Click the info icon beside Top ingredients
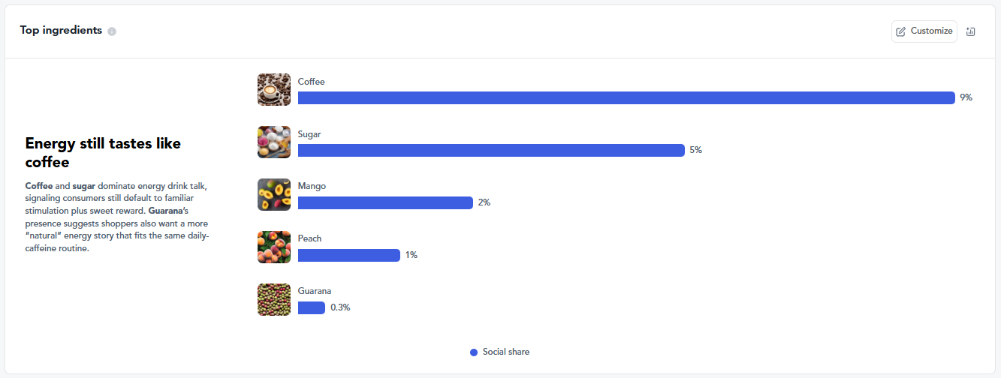Image resolution: width=1001 pixels, height=378 pixels. (x=112, y=31)
